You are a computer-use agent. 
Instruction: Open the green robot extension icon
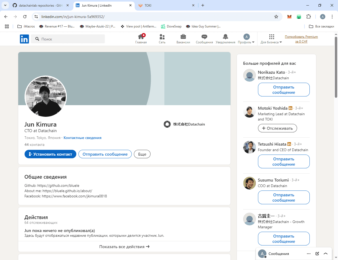tap(299, 17)
